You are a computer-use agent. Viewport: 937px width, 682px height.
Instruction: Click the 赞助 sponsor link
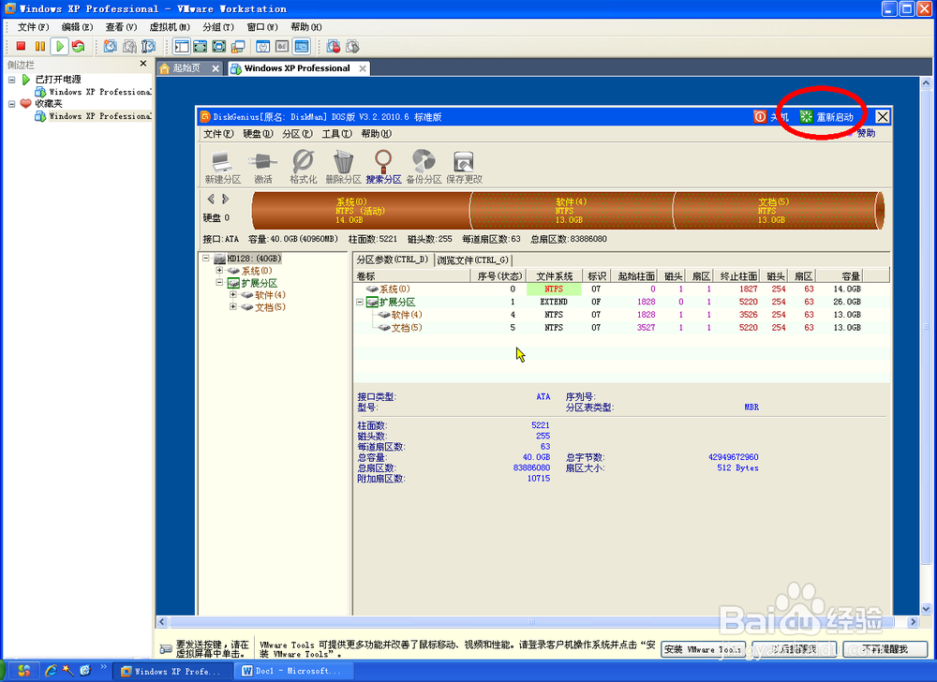(865, 133)
